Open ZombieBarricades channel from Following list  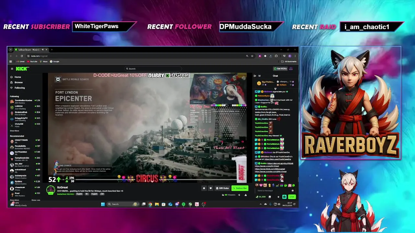pyautogui.click(x=25, y=101)
